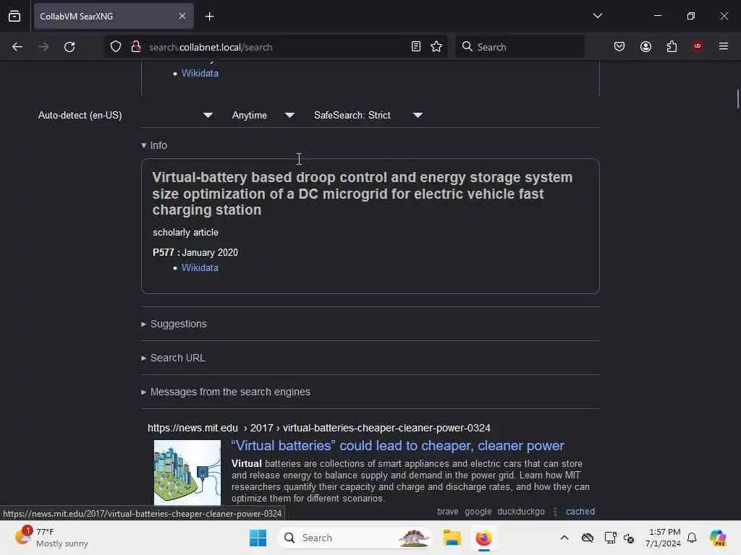Viewport: 741px width, 555px height.
Task: Open the Firefox tab overview button
Action: point(14,17)
